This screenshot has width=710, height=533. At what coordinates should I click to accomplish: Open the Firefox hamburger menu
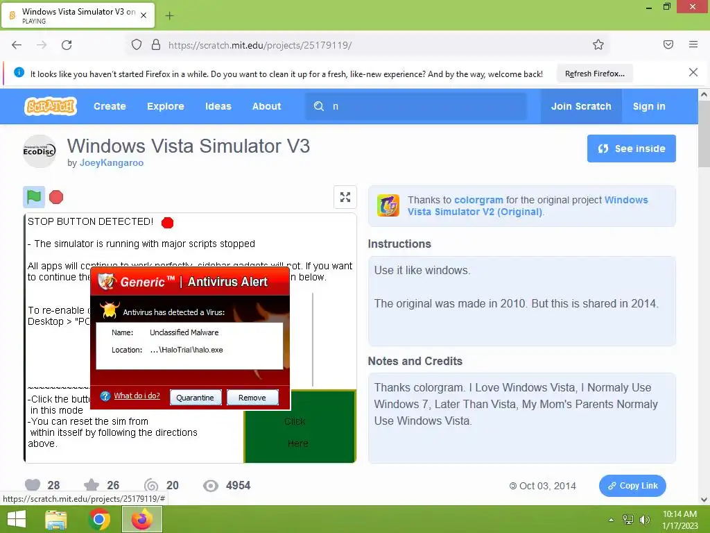tap(693, 44)
